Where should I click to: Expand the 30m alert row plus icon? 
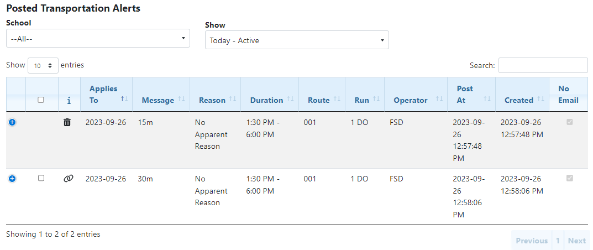click(12, 179)
